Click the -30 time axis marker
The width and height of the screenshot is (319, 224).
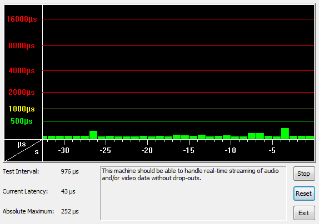click(64, 150)
